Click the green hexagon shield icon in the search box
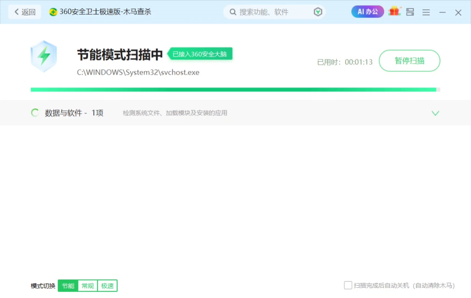 (318, 12)
